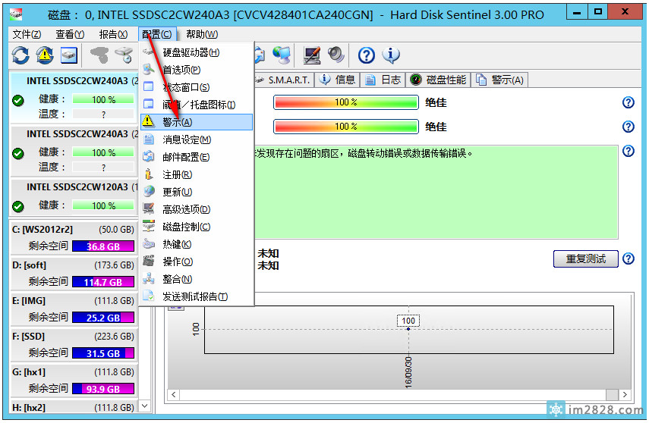
Task: Click the help icon beside 重复测试 button
Action: 628,259
